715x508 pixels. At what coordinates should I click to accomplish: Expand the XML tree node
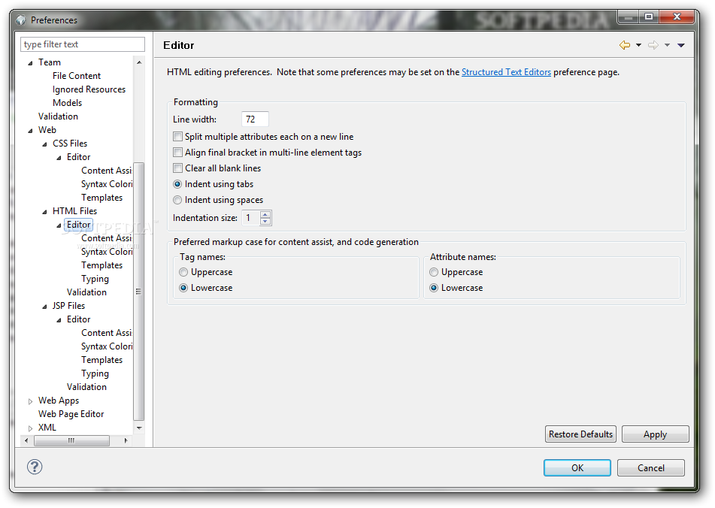pos(30,428)
